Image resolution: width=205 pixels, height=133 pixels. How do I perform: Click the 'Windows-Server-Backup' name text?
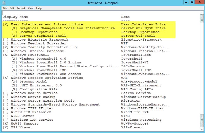(x=143, y=97)
